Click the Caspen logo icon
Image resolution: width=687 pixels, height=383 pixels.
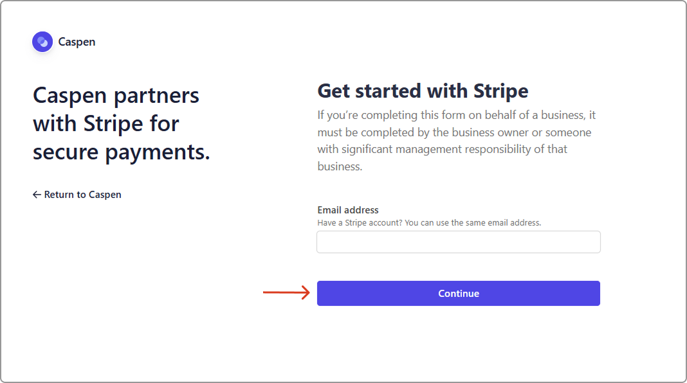(42, 42)
